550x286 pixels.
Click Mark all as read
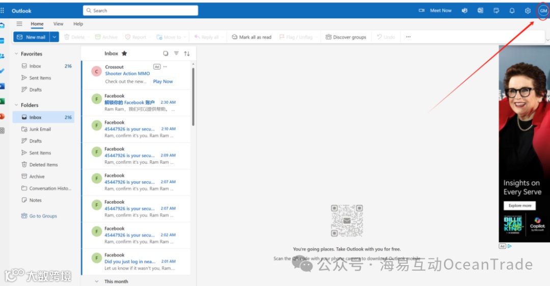[252, 37]
